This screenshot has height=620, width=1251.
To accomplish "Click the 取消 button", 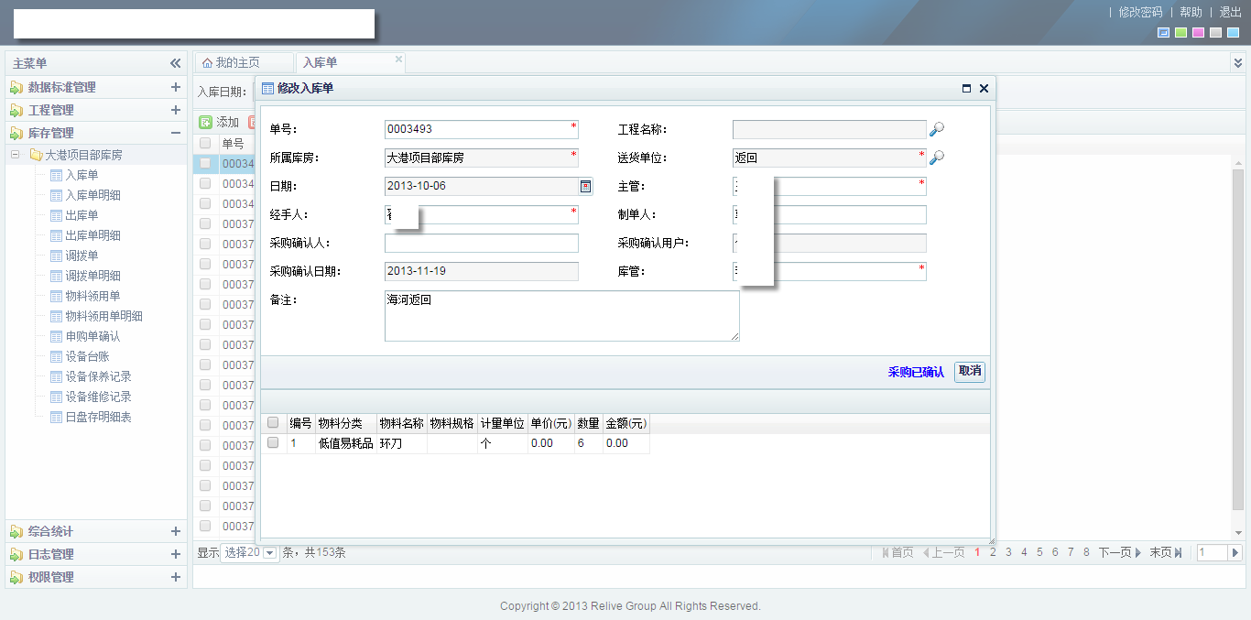I will pos(969,371).
